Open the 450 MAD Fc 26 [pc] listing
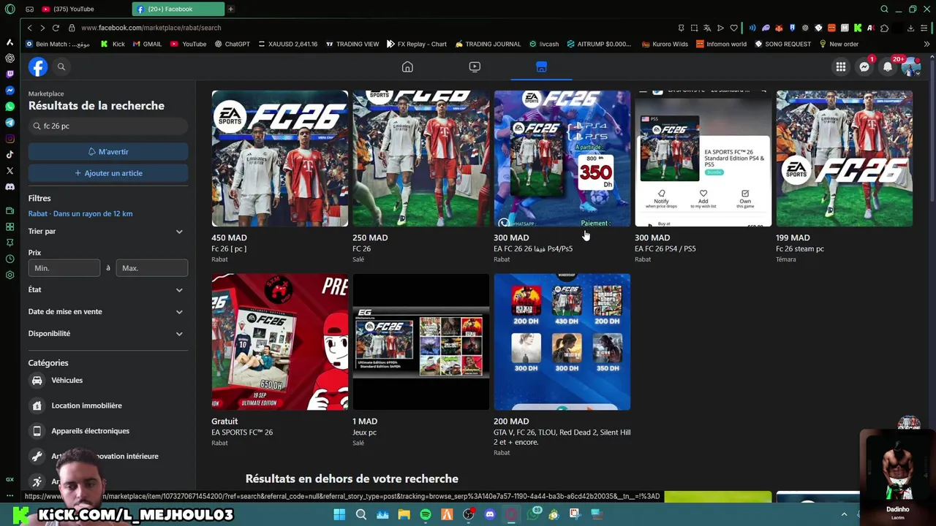The width and height of the screenshot is (936, 526). pyautogui.click(x=280, y=177)
